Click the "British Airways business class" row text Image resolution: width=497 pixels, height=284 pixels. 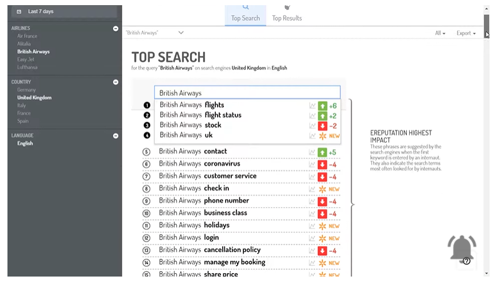coord(203,213)
